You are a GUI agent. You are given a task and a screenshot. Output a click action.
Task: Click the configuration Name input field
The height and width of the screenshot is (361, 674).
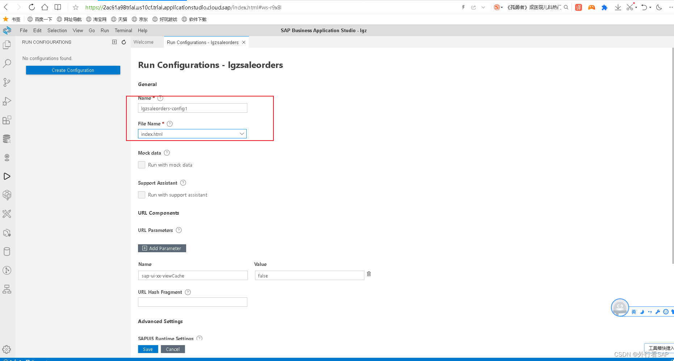click(193, 108)
